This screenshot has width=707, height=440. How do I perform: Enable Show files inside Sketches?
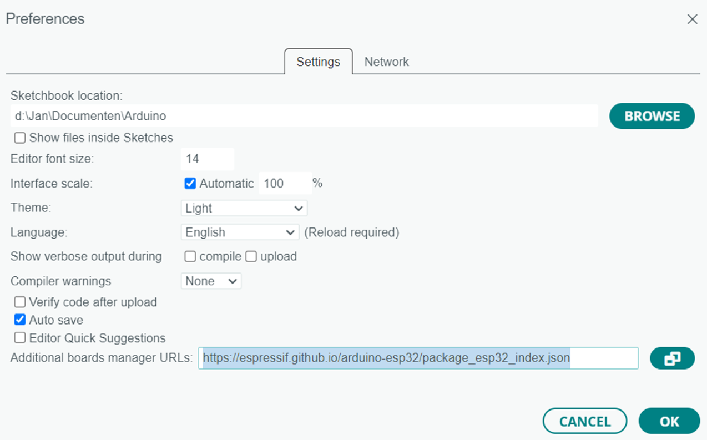point(19,138)
